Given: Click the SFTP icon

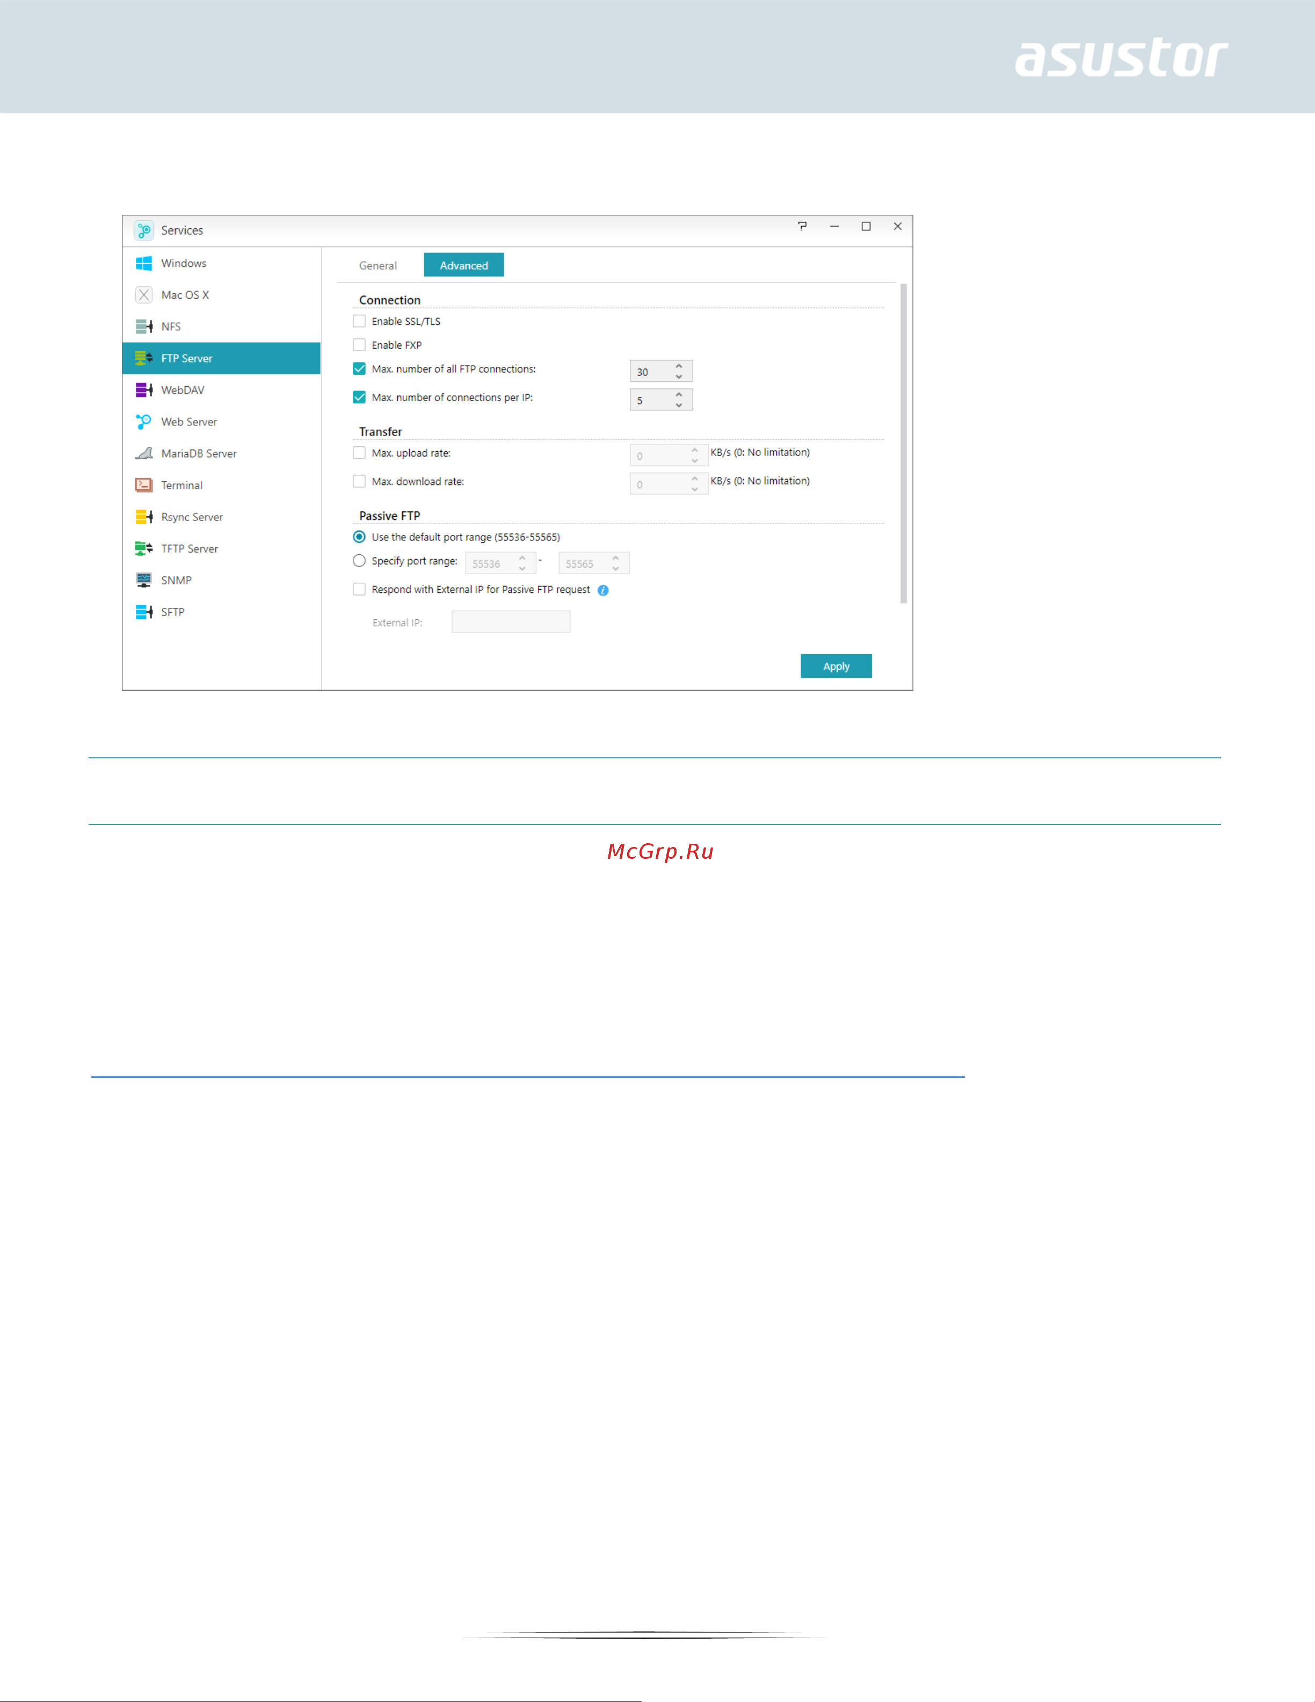Looking at the screenshot, I should tap(143, 612).
